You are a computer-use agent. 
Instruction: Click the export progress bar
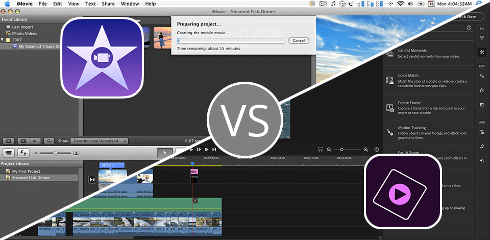tap(231, 41)
